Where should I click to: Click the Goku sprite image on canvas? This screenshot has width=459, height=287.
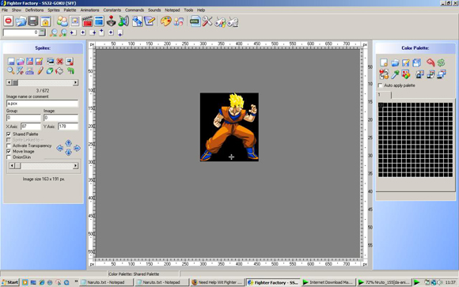pos(229,127)
